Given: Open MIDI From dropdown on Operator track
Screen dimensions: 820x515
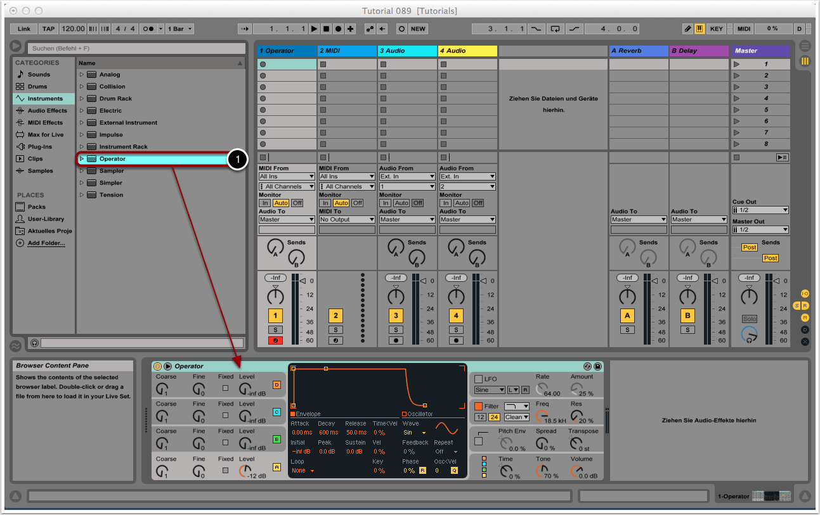Looking at the screenshot, I should pos(287,177).
